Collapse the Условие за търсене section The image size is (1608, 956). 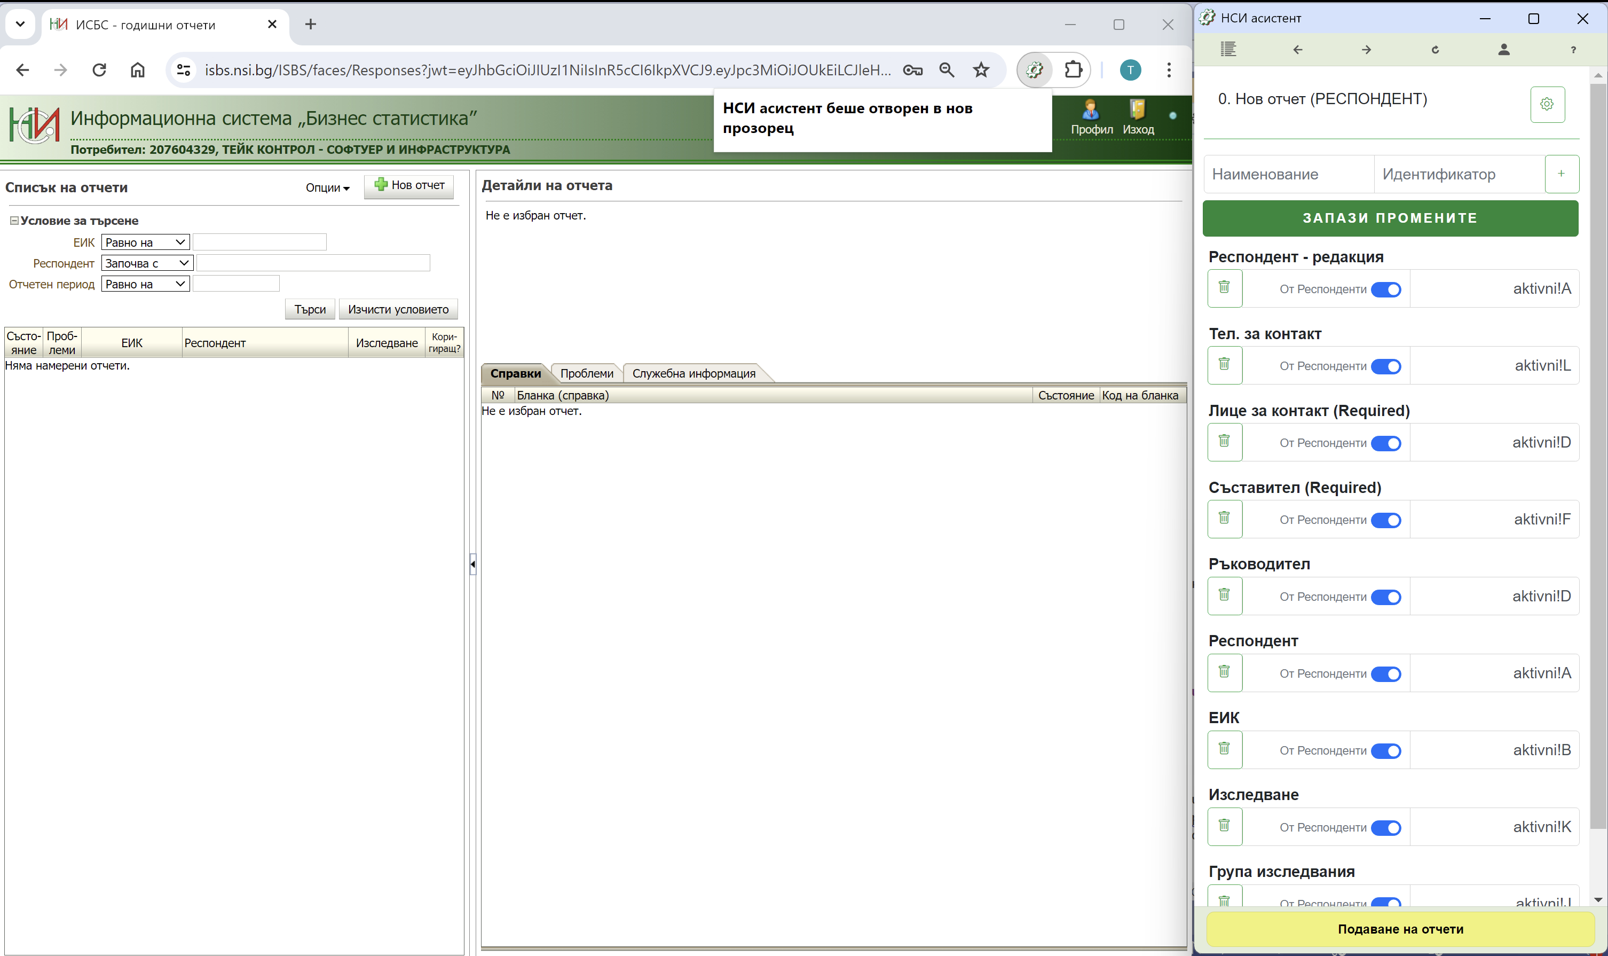coord(13,221)
